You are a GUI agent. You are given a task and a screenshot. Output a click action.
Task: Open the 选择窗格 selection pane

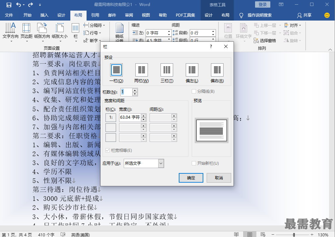pyautogui.click(x=265, y=40)
